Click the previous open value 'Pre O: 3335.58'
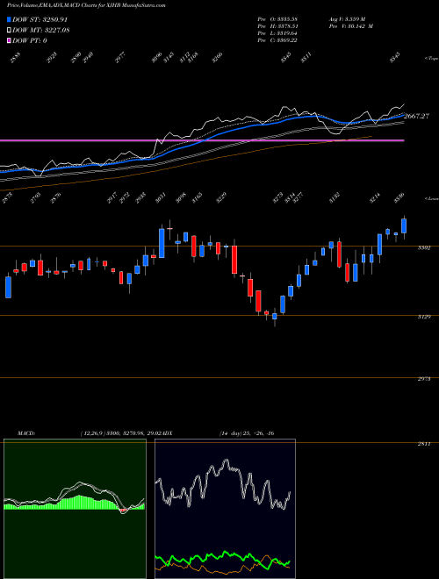Image resolution: width=439 pixels, height=579 pixels. [277, 18]
